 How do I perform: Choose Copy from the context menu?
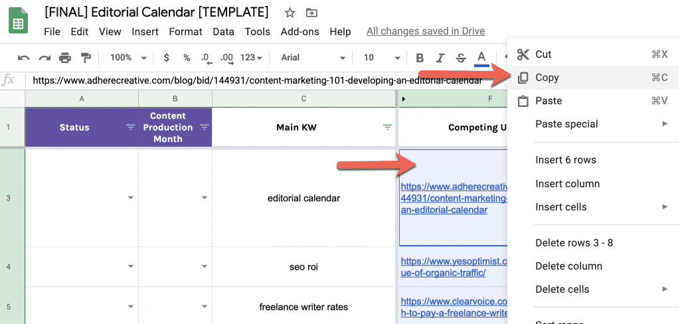[x=593, y=78]
